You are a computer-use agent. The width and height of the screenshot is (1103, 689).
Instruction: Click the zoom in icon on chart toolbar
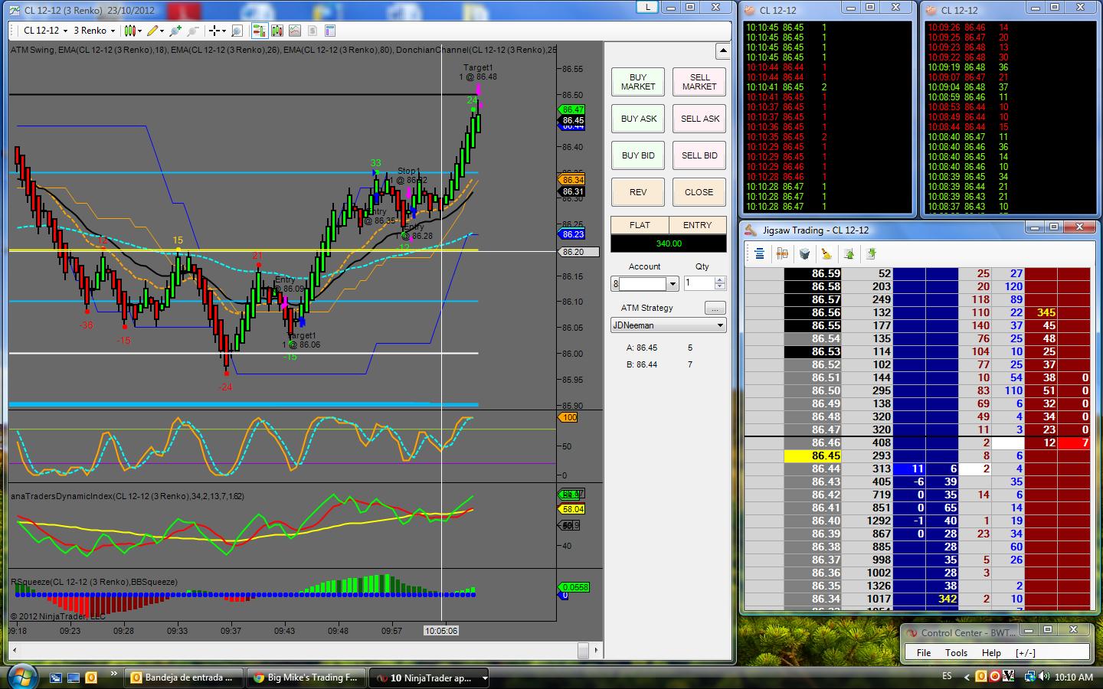[x=175, y=31]
